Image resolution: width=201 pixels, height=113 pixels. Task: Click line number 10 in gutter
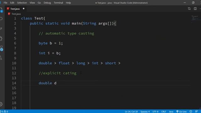point(14,63)
